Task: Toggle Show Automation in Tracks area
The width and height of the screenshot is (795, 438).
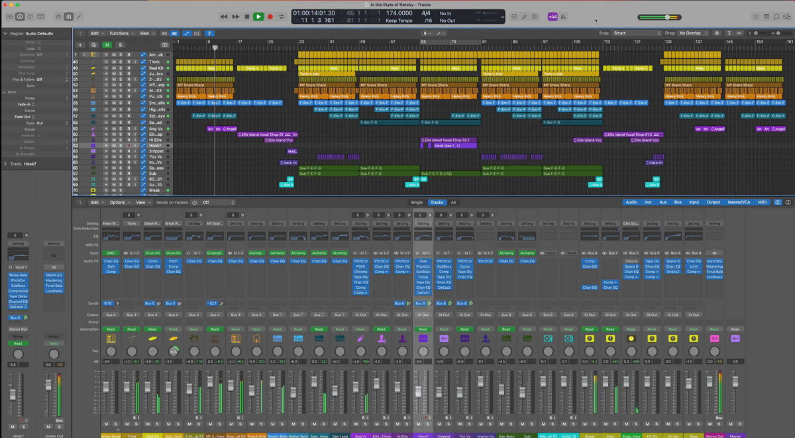Action: tap(186, 33)
